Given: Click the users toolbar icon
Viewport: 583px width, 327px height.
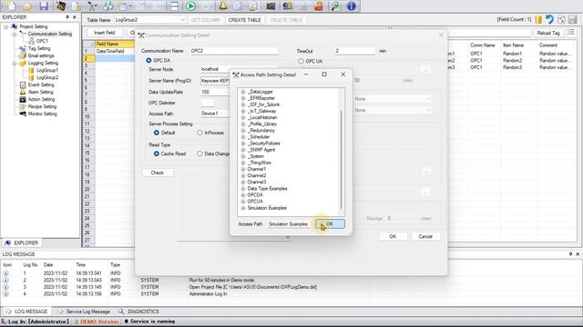Looking at the screenshot, I should click(x=288, y=6).
